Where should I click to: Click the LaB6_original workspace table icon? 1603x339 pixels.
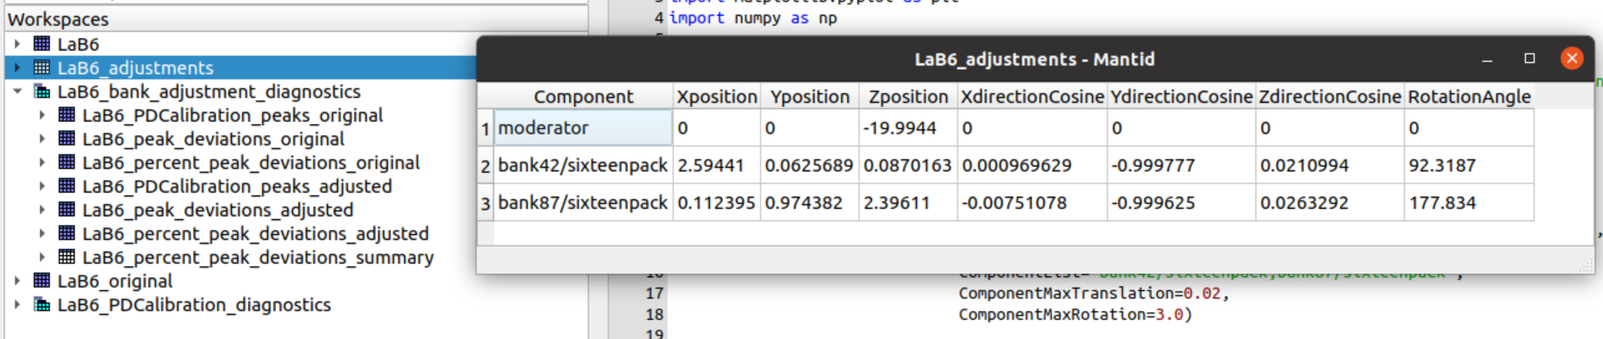(42, 281)
